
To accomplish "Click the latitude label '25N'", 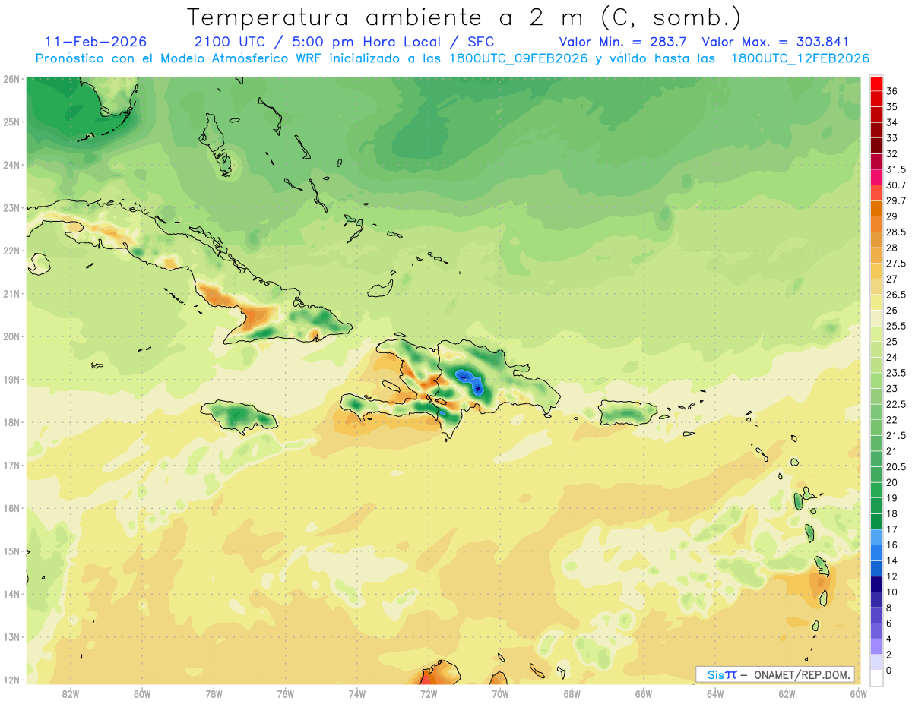I will click(x=11, y=122).
